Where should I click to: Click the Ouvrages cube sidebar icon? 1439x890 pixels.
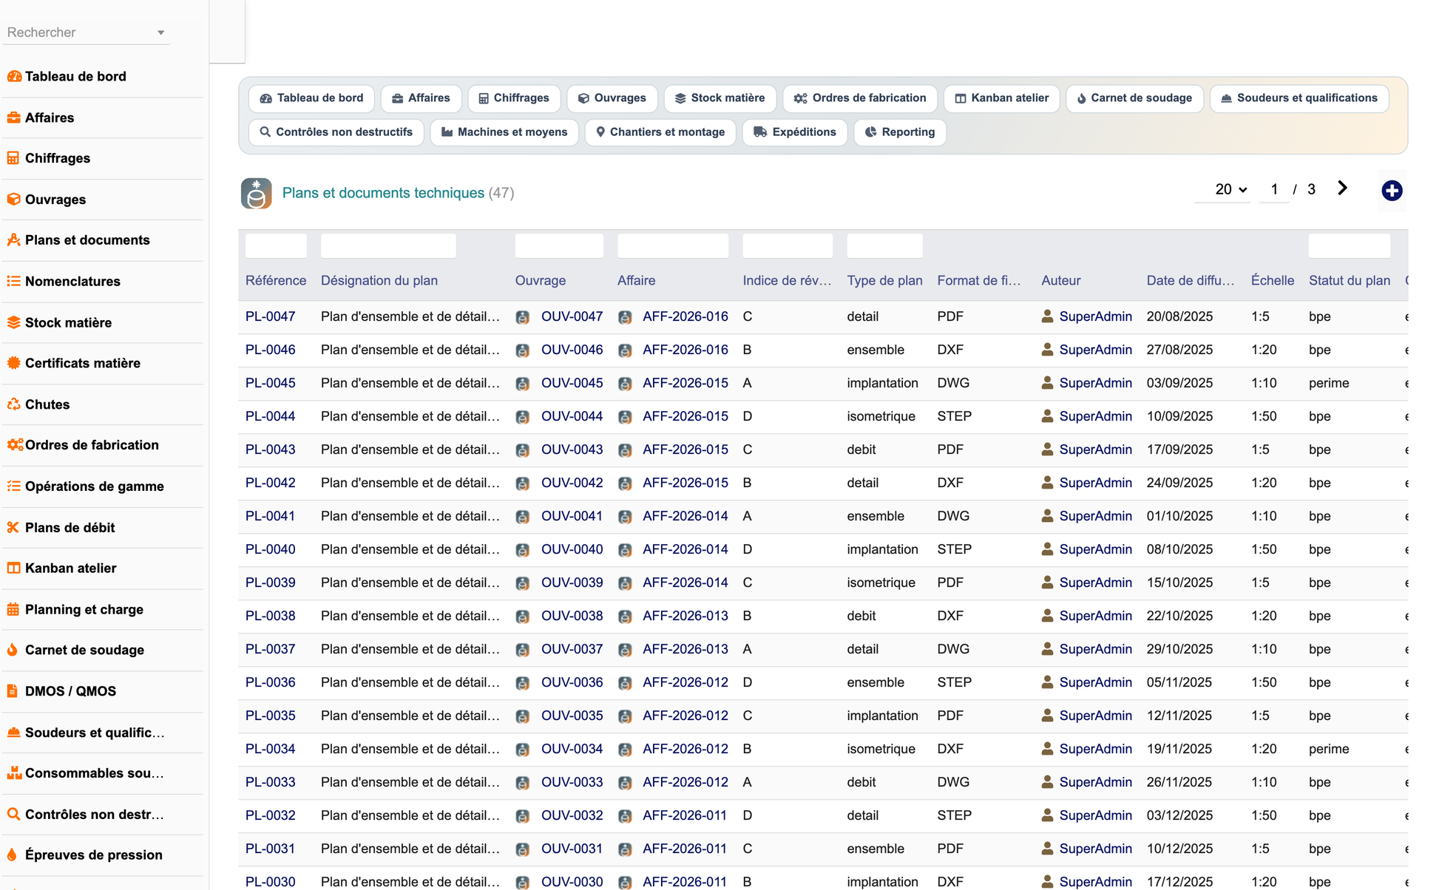14,200
